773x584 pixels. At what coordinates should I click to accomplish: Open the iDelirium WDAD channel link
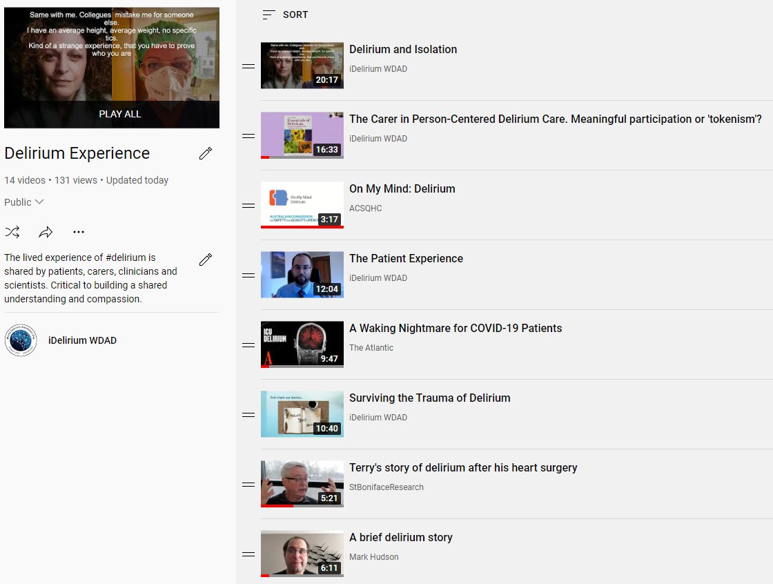pos(82,340)
